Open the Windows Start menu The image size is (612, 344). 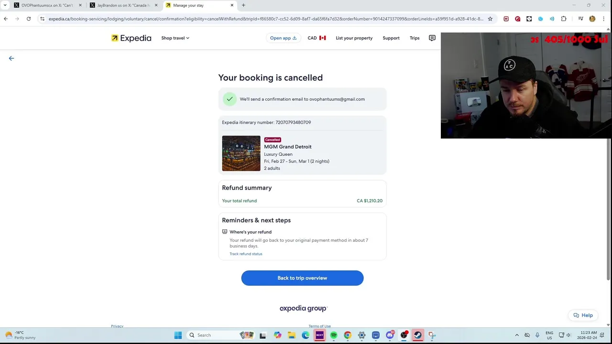pos(178,335)
